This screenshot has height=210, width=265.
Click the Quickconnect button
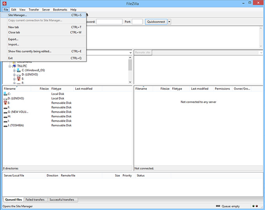tap(156, 22)
